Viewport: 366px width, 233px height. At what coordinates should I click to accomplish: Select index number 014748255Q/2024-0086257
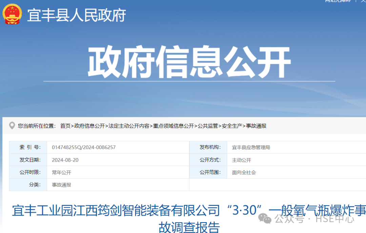(84, 147)
